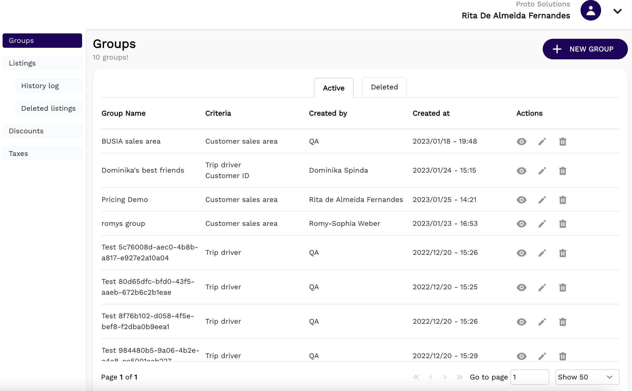Click the '2023/01/18 - 19:48' date cell
Image resolution: width=632 pixels, height=391 pixels.
[445, 141]
